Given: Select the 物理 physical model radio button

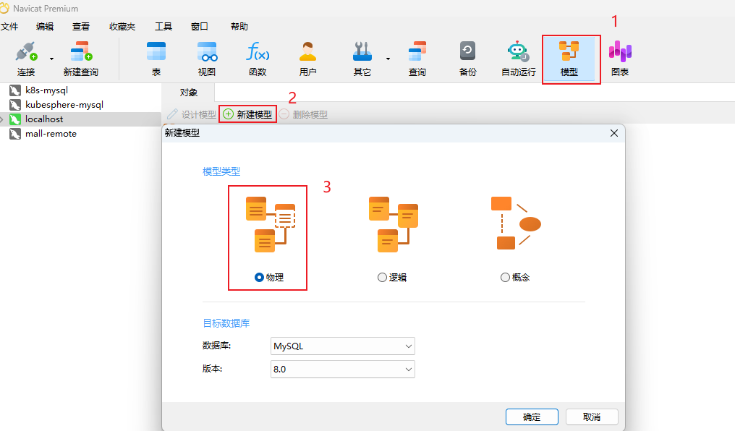Looking at the screenshot, I should (259, 278).
